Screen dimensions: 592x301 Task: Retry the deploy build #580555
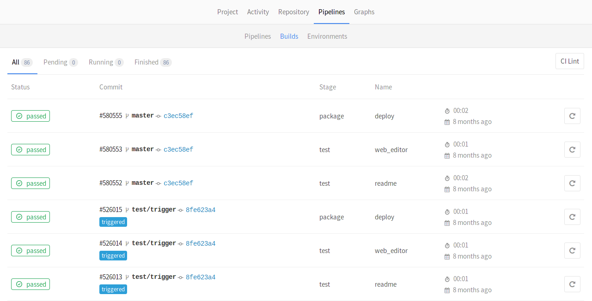(x=572, y=116)
